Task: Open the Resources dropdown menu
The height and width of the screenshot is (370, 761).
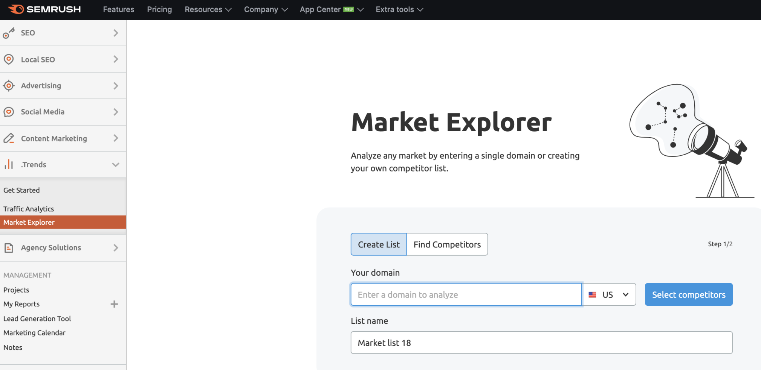Action: tap(208, 9)
